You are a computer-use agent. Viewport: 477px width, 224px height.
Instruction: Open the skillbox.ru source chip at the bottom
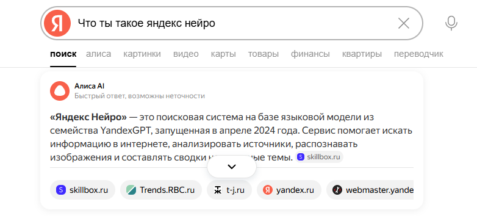point(82,190)
